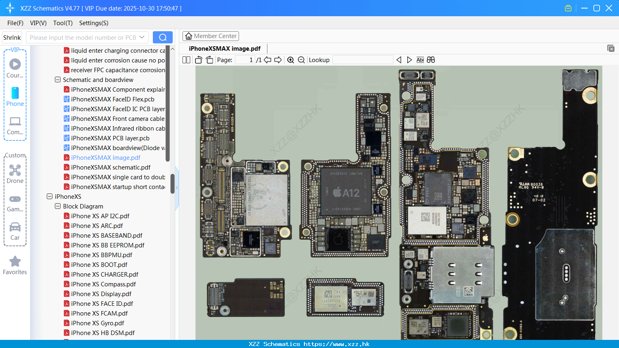619x348 pixels.
Task: Click the binoculars search icon
Action: [431, 60]
